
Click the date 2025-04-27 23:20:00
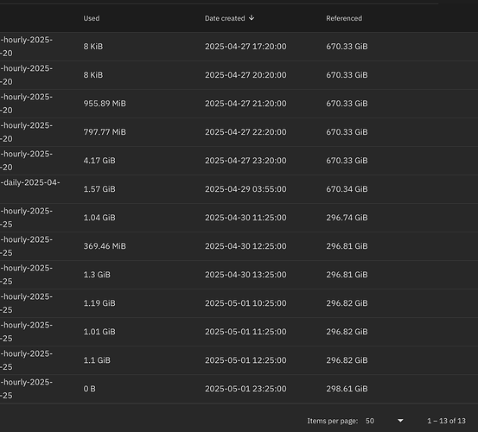coord(245,161)
